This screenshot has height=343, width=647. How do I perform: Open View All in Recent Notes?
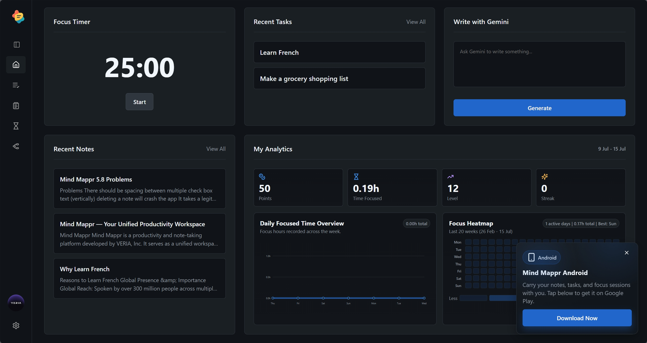tap(216, 149)
